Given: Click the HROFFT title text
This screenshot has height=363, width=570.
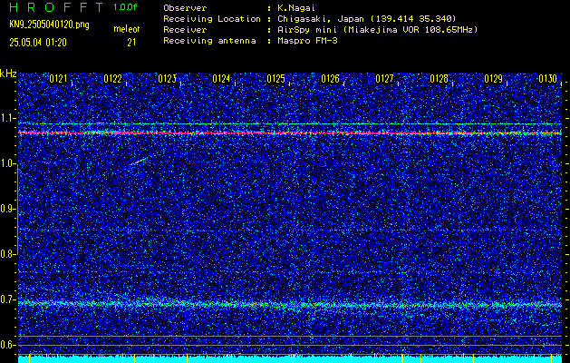Looking at the screenshot, I should (56, 7).
